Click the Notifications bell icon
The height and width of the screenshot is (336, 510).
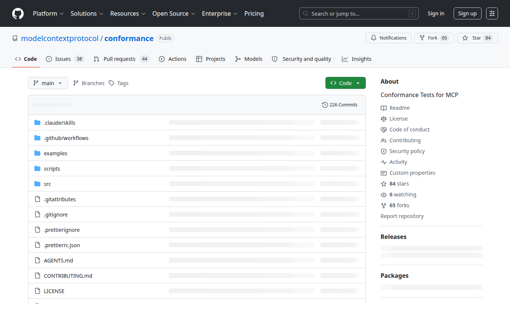(x=374, y=38)
